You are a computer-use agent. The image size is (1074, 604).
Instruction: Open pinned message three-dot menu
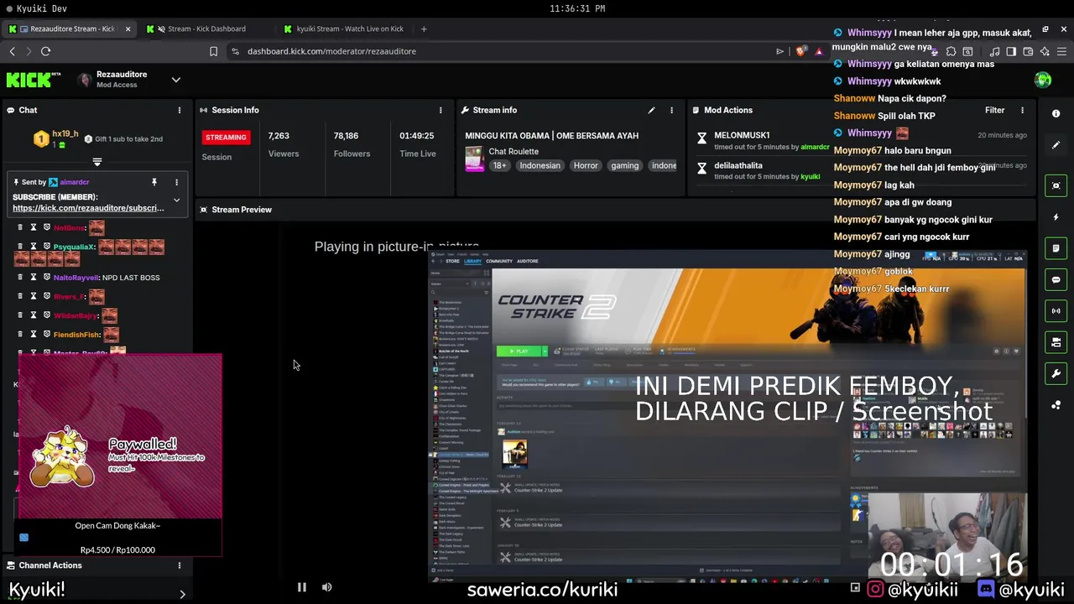click(176, 182)
